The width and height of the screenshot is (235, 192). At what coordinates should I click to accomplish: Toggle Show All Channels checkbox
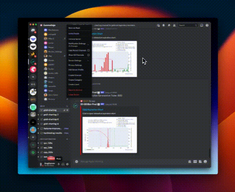(x=89, y=55)
